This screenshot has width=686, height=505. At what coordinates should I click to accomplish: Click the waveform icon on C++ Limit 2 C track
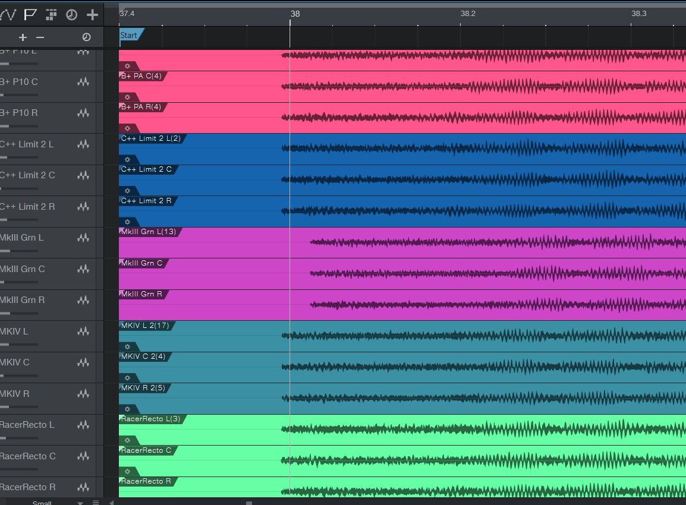pos(83,175)
